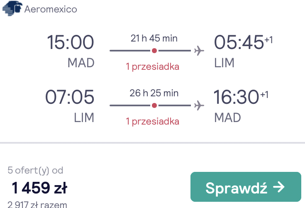
Task: Click the 21 h 45 min duration
Action: click(154, 38)
